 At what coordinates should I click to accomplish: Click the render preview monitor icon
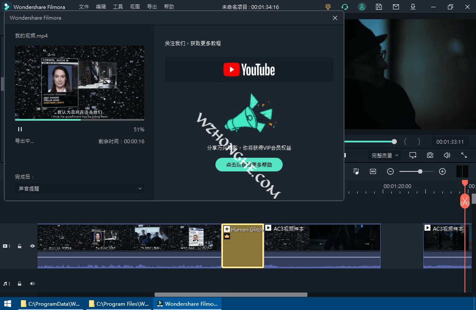413,155
